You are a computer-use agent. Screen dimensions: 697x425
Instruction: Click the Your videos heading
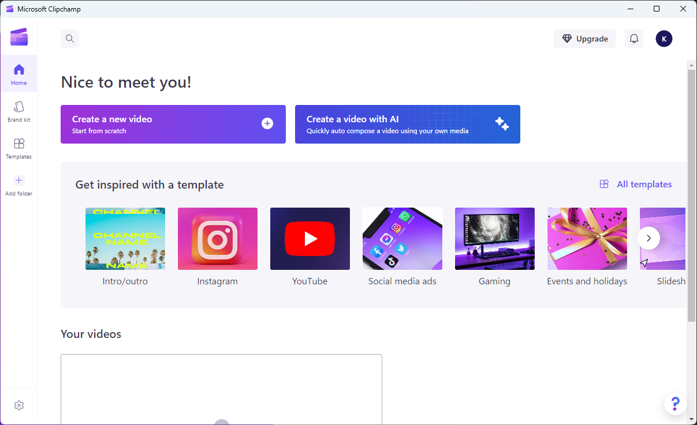click(x=91, y=334)
